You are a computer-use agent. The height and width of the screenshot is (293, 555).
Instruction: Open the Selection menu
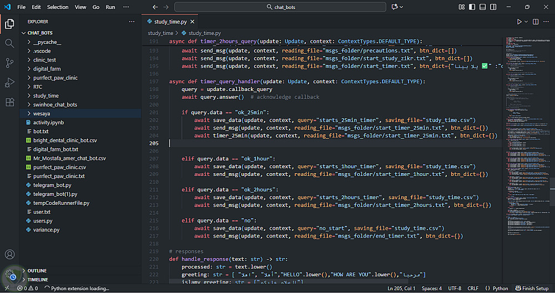pos(58,7)
